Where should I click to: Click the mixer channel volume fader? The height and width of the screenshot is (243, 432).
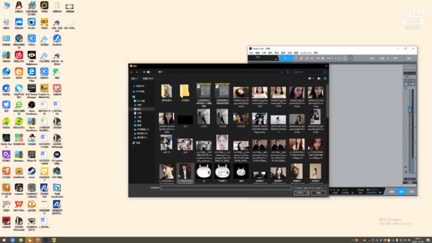(x=410, y=110)
